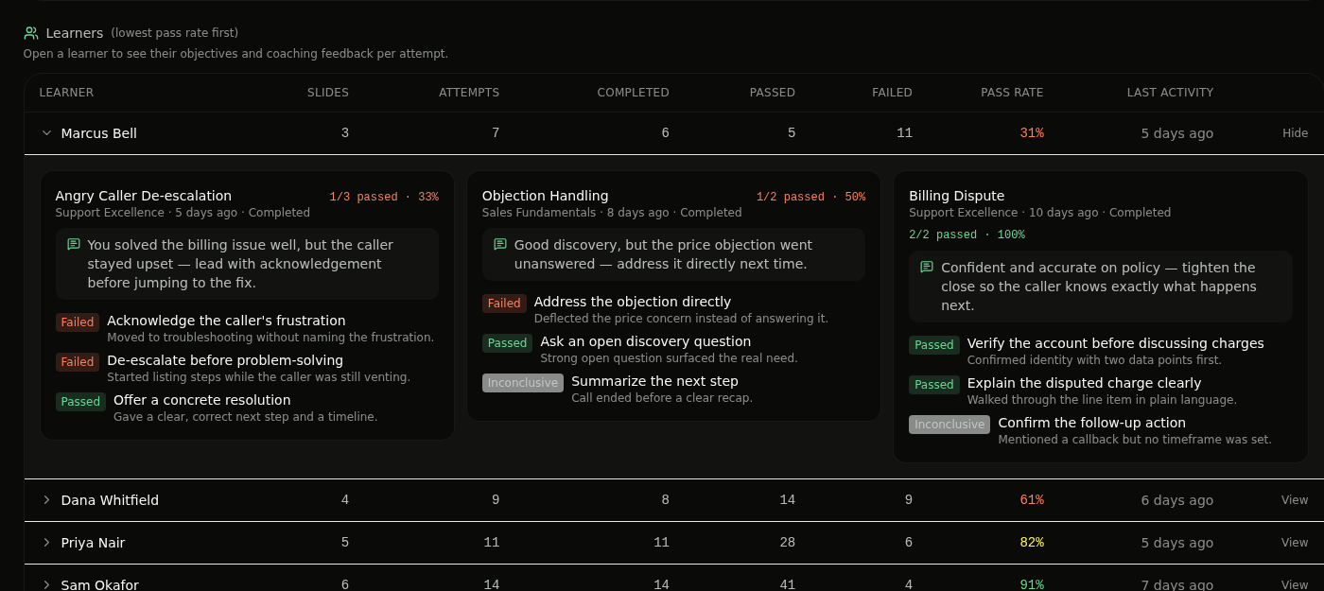Click the "(lowest pass rate first)" sort note
Viewport: 1324px width, 591px height.
[175, 33]
